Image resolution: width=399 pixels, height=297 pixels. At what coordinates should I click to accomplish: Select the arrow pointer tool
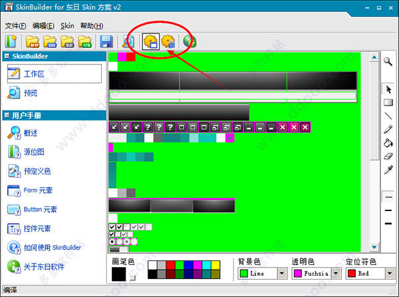pyautogui.click(x=388, y=89)
